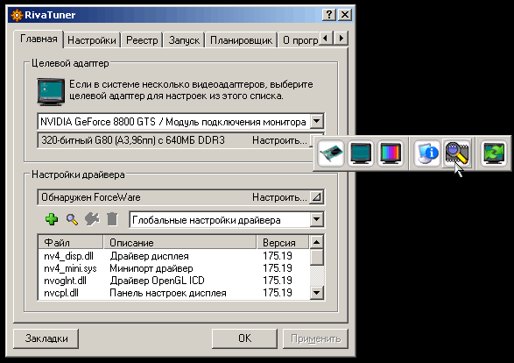This screenshot has height=363, width=514.
Task: Click Драйвер OpenGL ICD description cell
Action: coord(157,281)
